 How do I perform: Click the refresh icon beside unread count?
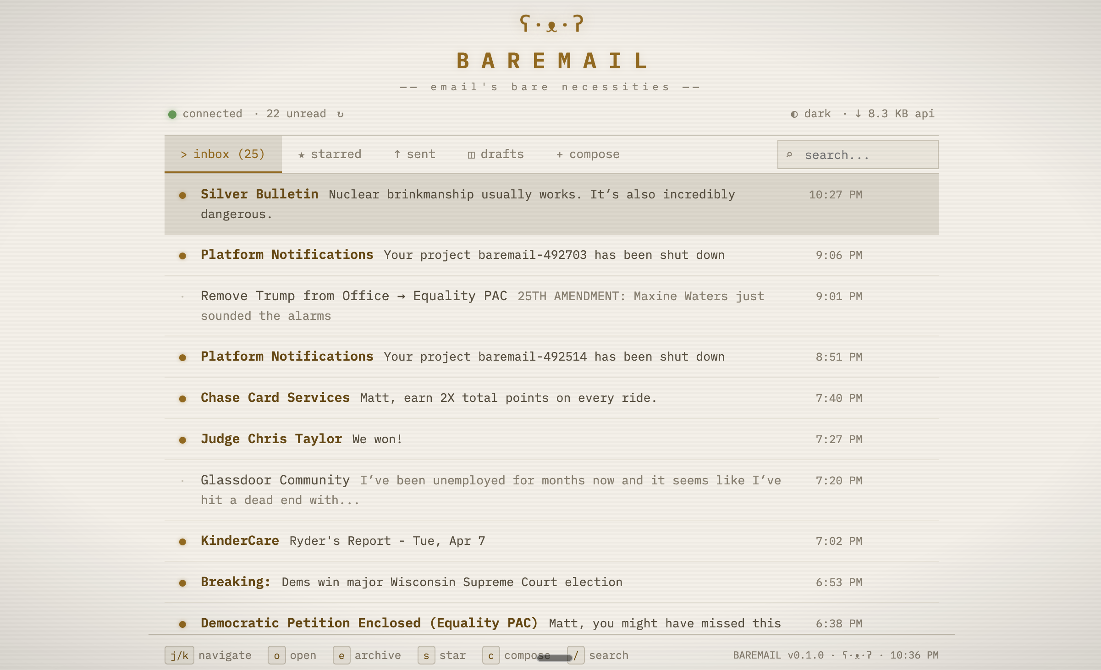[x=340, y=114]
